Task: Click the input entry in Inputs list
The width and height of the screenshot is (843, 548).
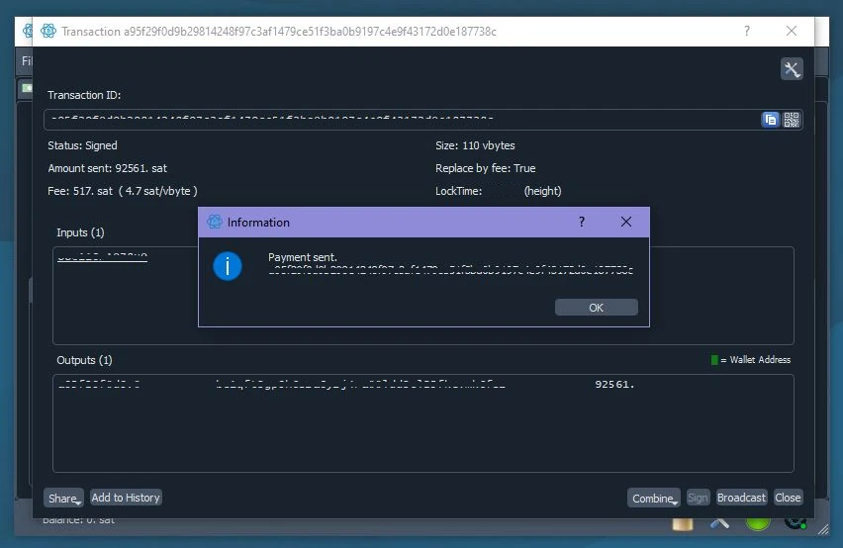Action: (x=102, y=257)
